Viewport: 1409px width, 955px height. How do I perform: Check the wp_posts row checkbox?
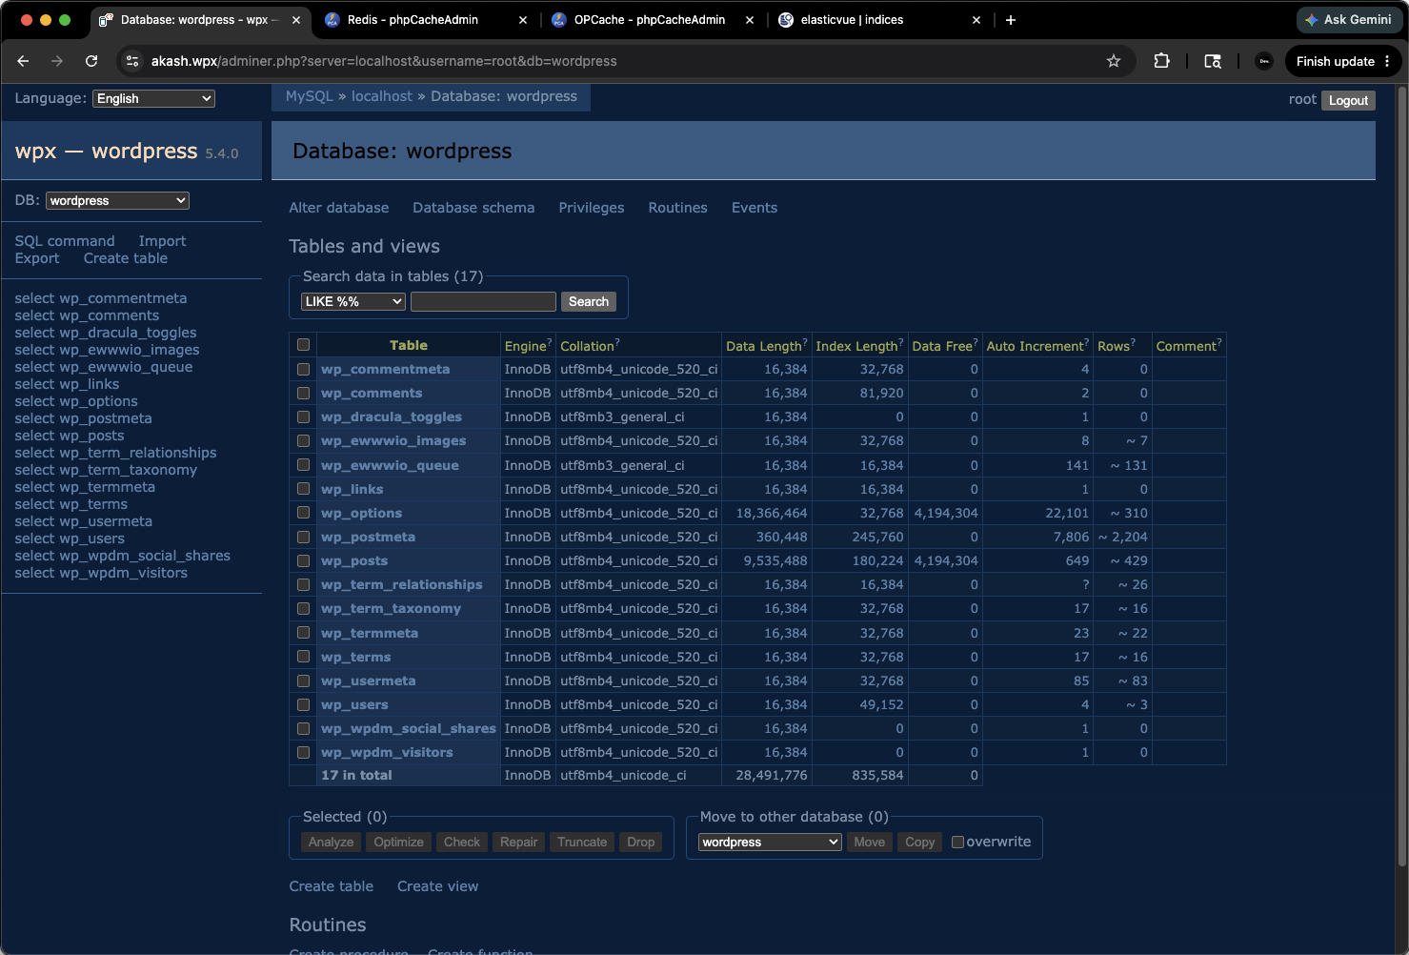[303, 560]
